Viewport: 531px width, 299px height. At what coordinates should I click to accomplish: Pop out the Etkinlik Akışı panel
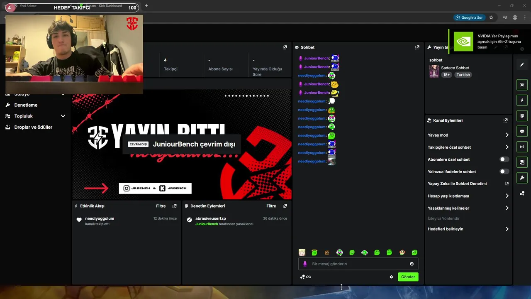click(174, 206)
